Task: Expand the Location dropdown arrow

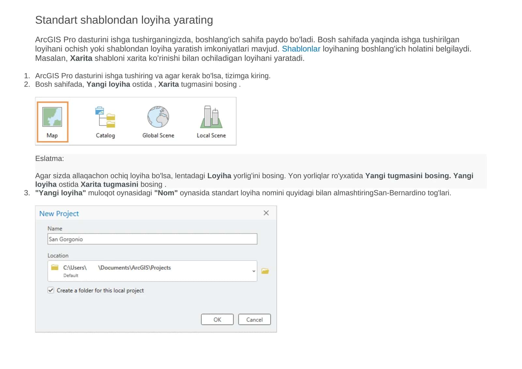Action: pos(253,271)
